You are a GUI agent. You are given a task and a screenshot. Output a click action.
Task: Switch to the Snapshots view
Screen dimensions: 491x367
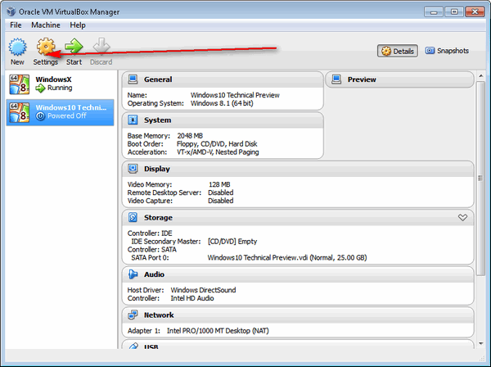tap(447, 51)
